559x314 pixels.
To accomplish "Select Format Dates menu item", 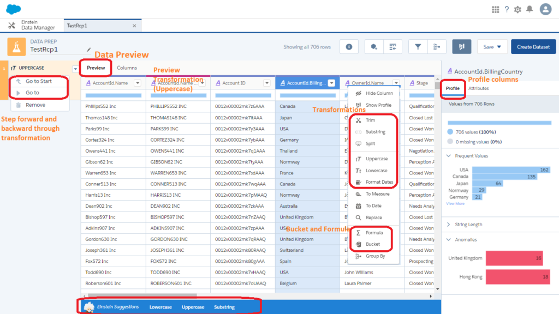I will (x=374, y=182).
